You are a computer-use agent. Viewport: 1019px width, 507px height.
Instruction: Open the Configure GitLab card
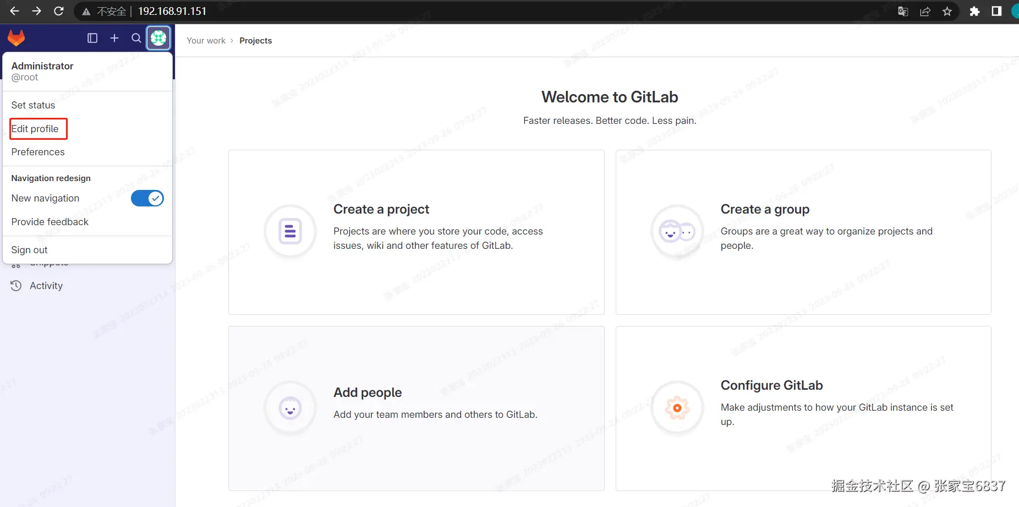803,408
